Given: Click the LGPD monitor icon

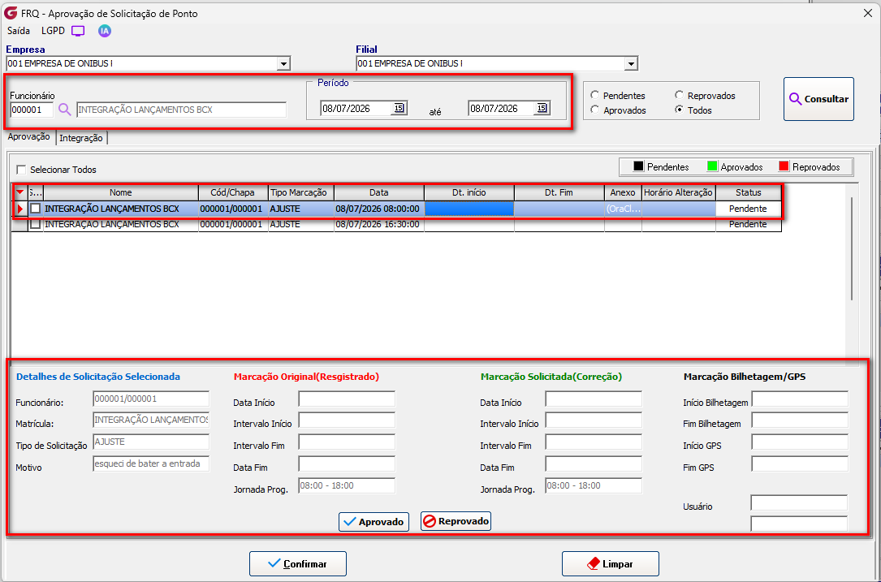Looking at the screenshot, I should coord(78,31).
